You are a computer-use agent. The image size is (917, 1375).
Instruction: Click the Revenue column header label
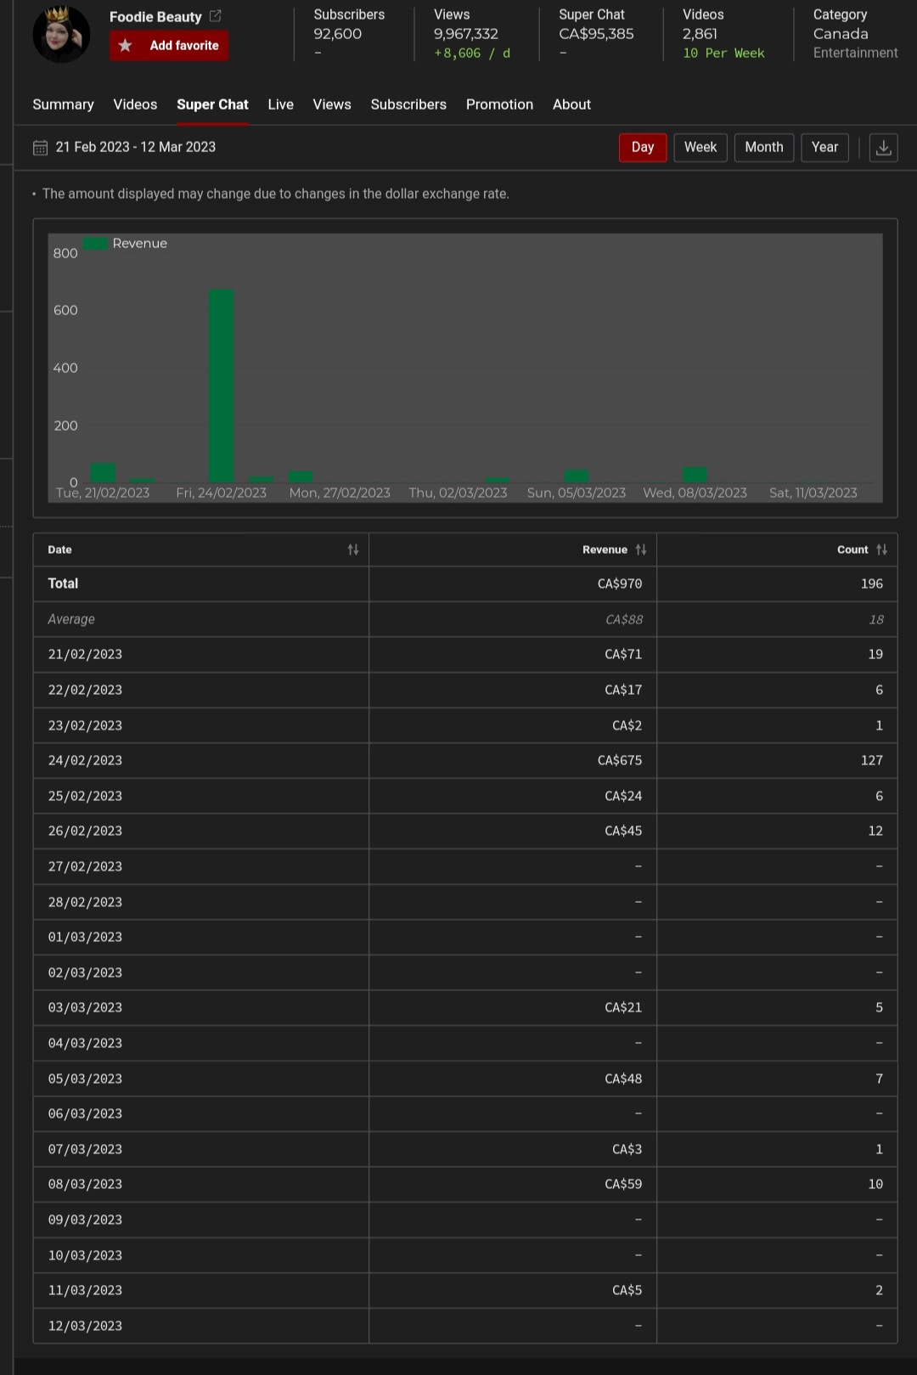605,549
